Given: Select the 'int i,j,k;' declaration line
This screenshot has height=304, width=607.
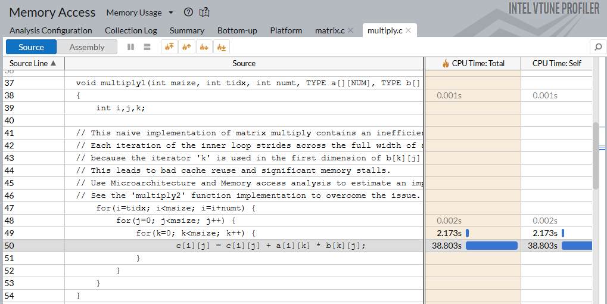Looking at the screenshot, I should click(120, 108).
